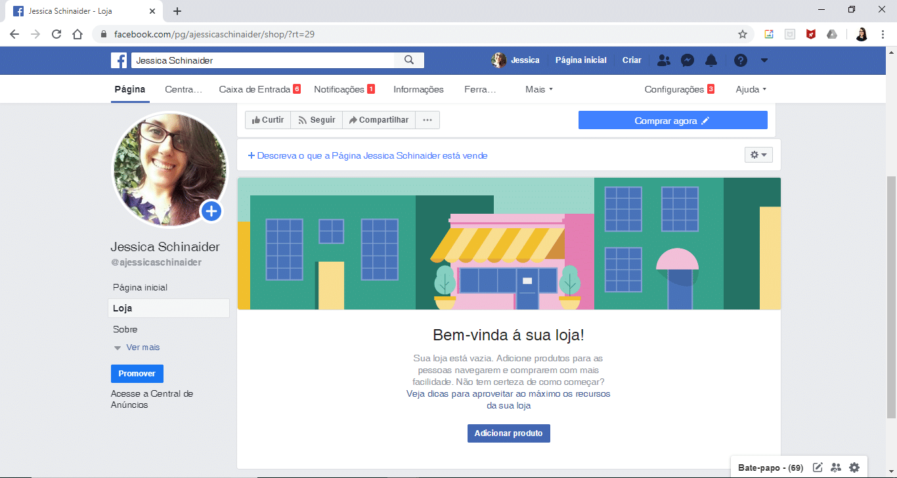Viewport: 897px width, 478px height.
Task: Expand the account arrow in blue bar
Action: 764,60
